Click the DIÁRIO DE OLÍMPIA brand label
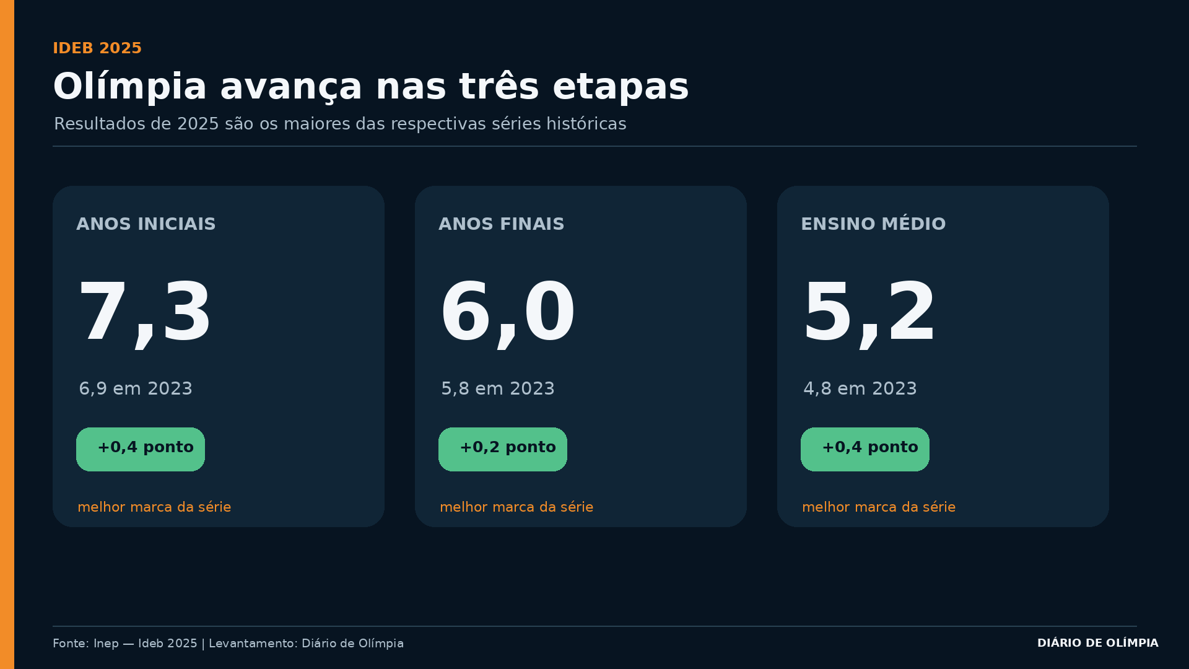This screenshot has height=669, width=1189. (1098, 643)
